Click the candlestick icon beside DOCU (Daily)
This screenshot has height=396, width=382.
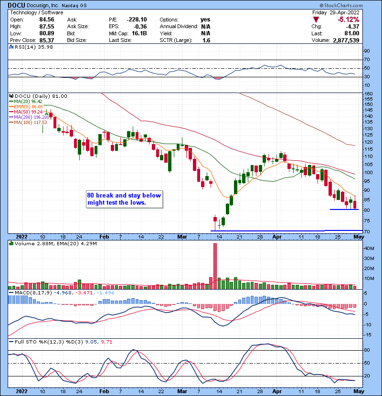(x=11, y=96)
